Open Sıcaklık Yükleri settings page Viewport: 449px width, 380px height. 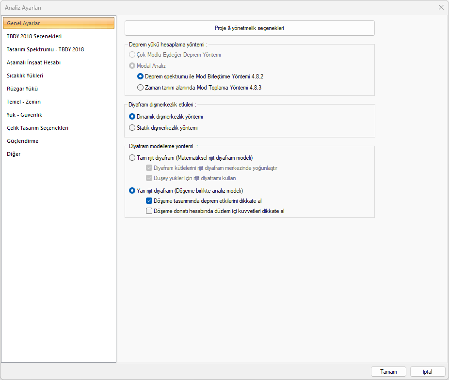25,76
